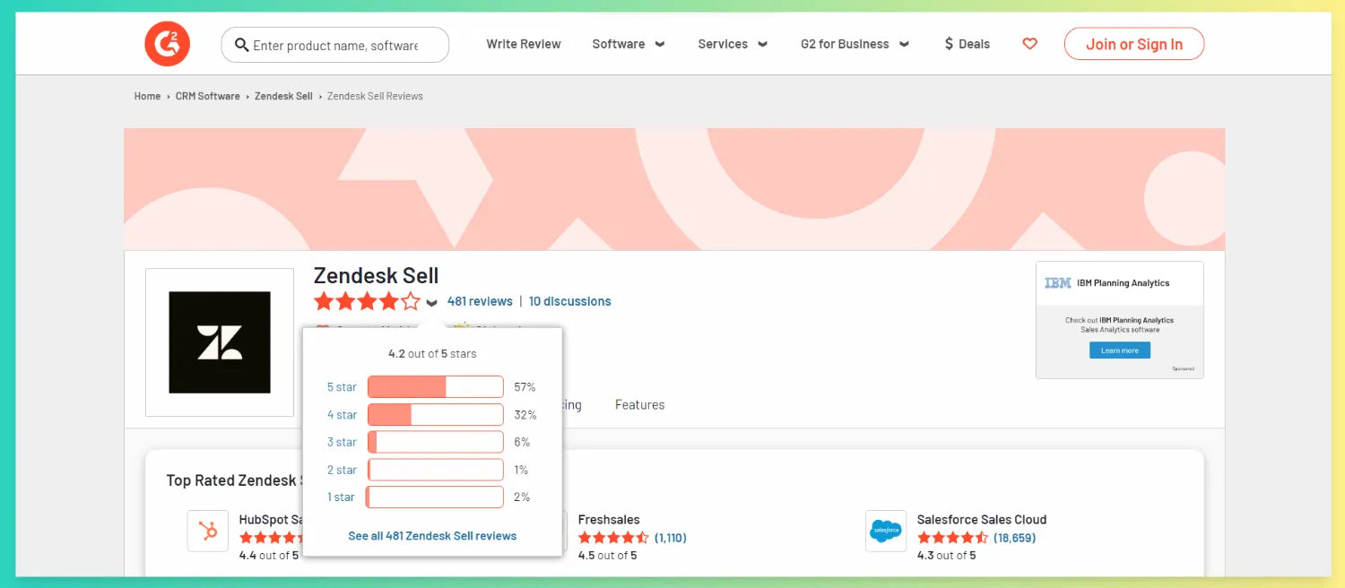
Task: Open the heart favorites icon in header
Action: [1029, 44]
